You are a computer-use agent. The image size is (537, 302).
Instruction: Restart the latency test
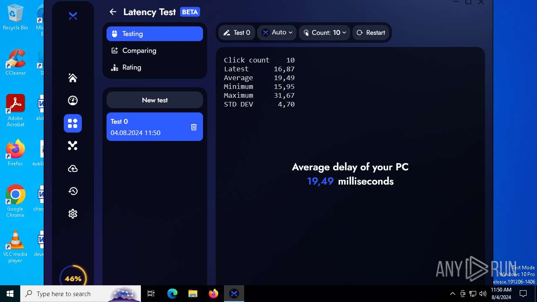coord(371,33)
